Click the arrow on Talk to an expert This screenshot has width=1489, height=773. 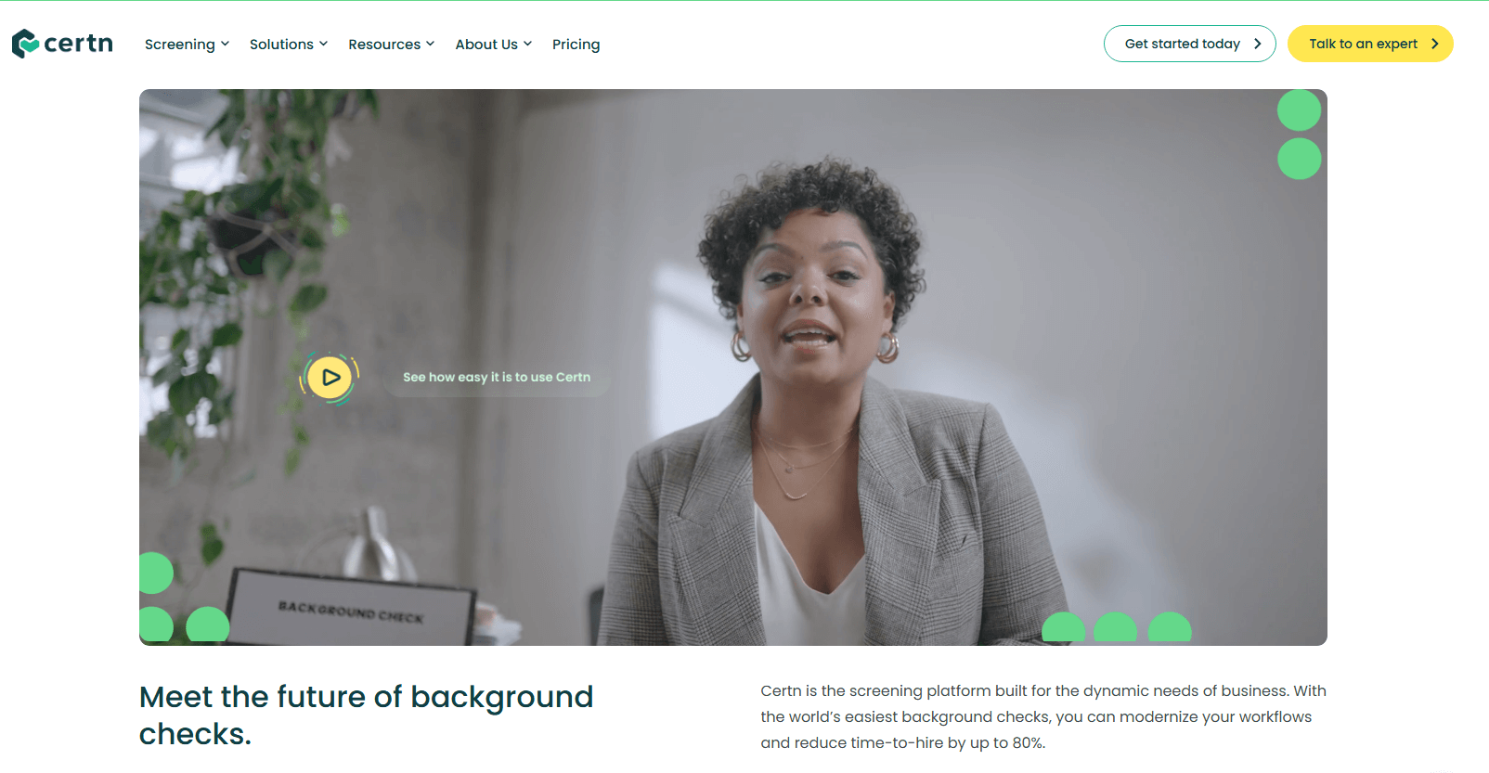point(1435,44)
